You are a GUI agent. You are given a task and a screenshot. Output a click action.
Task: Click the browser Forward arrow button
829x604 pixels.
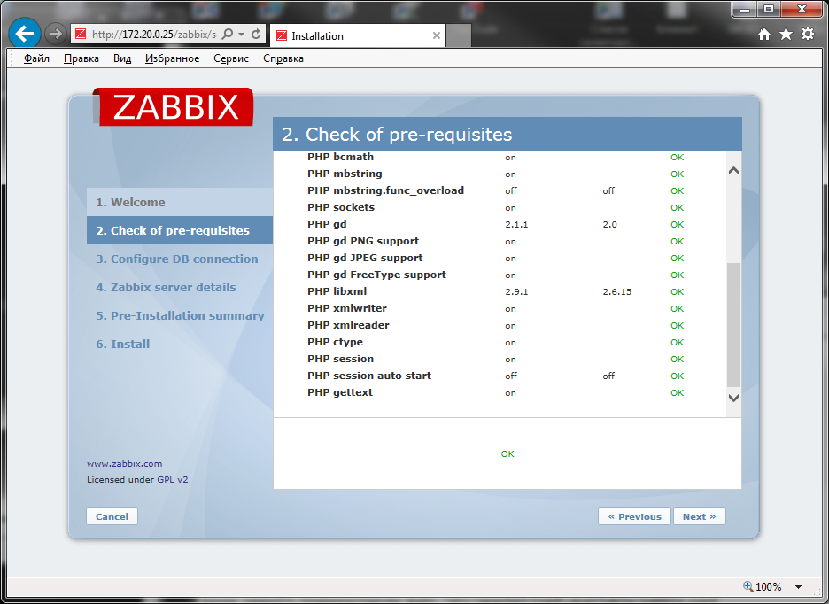(55, 35)
